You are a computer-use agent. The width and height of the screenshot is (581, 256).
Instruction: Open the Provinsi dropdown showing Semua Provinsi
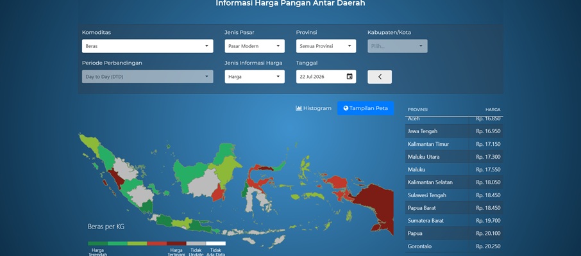326,46
